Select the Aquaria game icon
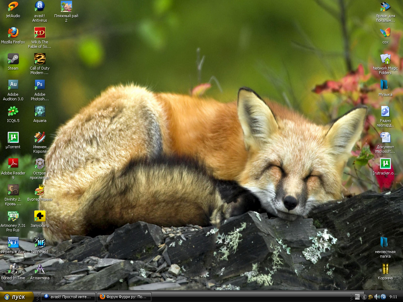 coord(40,111)
